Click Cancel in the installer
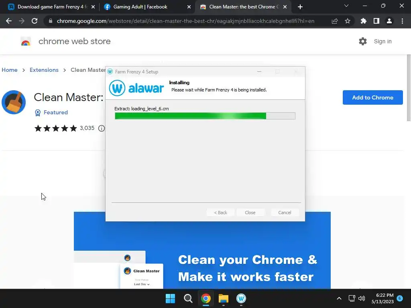Image resolution: width=411 pixels, height=308 pixels. [x=285, y=213]
